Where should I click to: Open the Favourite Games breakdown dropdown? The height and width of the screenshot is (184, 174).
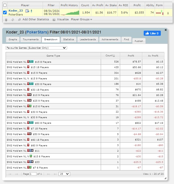click(x=36, y=48)
